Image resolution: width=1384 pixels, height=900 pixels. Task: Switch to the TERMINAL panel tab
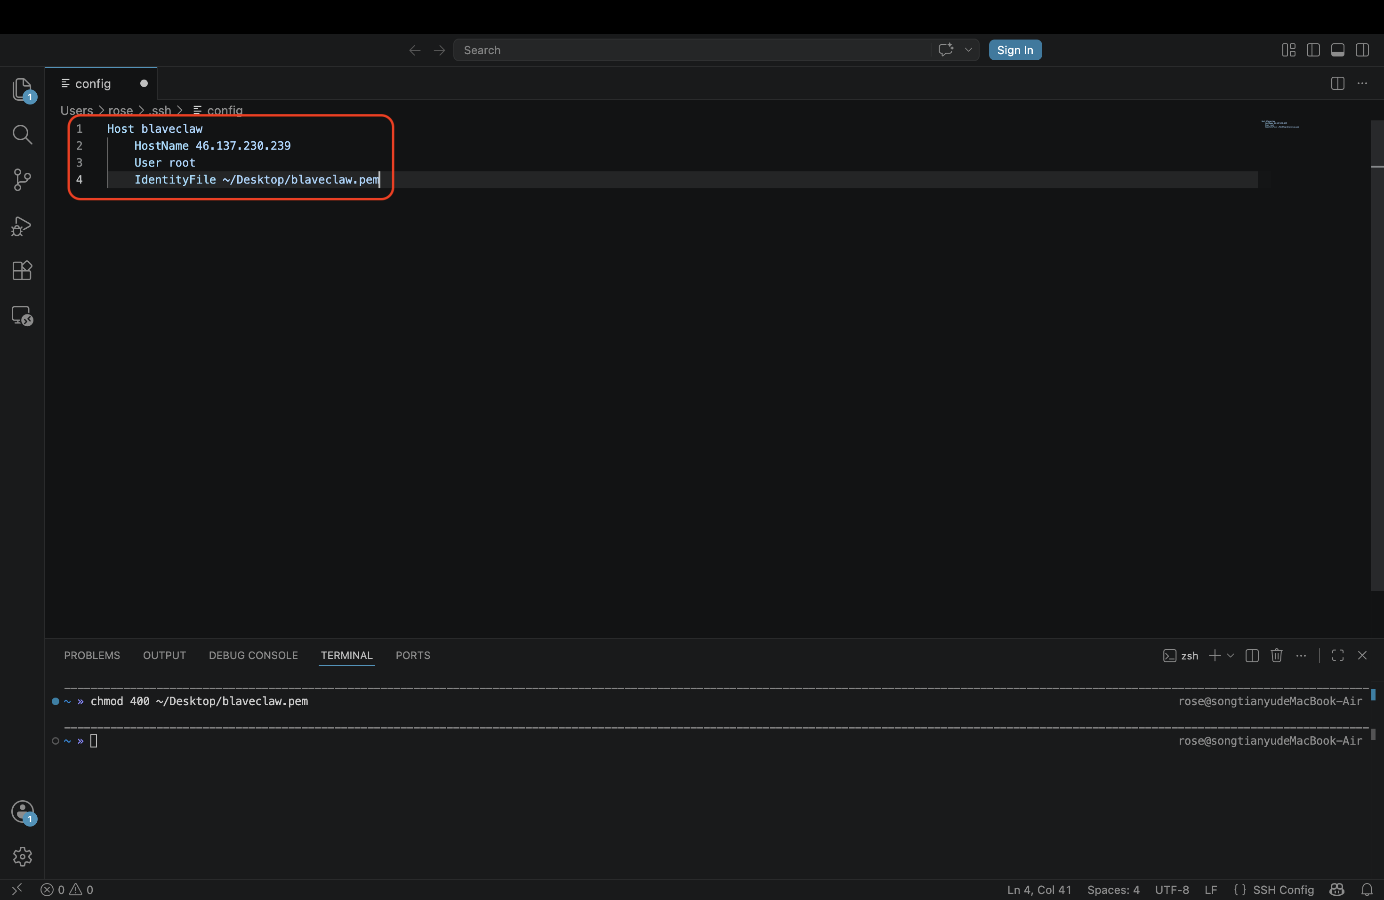(x=346, y=655)
